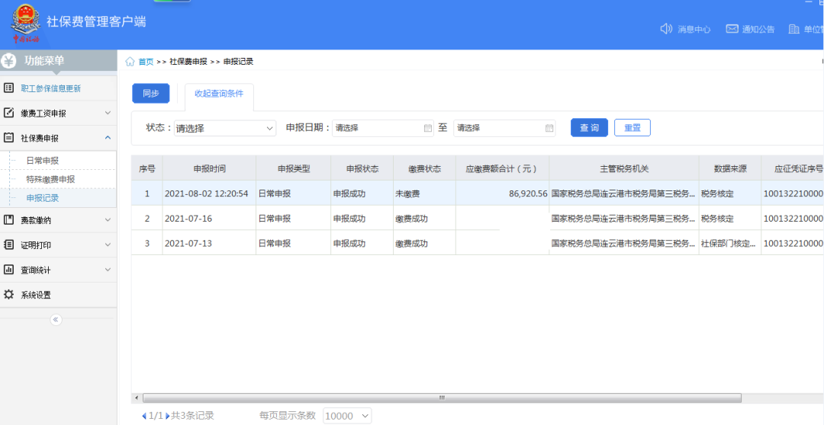Click the 单位 building icon in header
Viewport: 824px width, 425px height.
point(794,29)
